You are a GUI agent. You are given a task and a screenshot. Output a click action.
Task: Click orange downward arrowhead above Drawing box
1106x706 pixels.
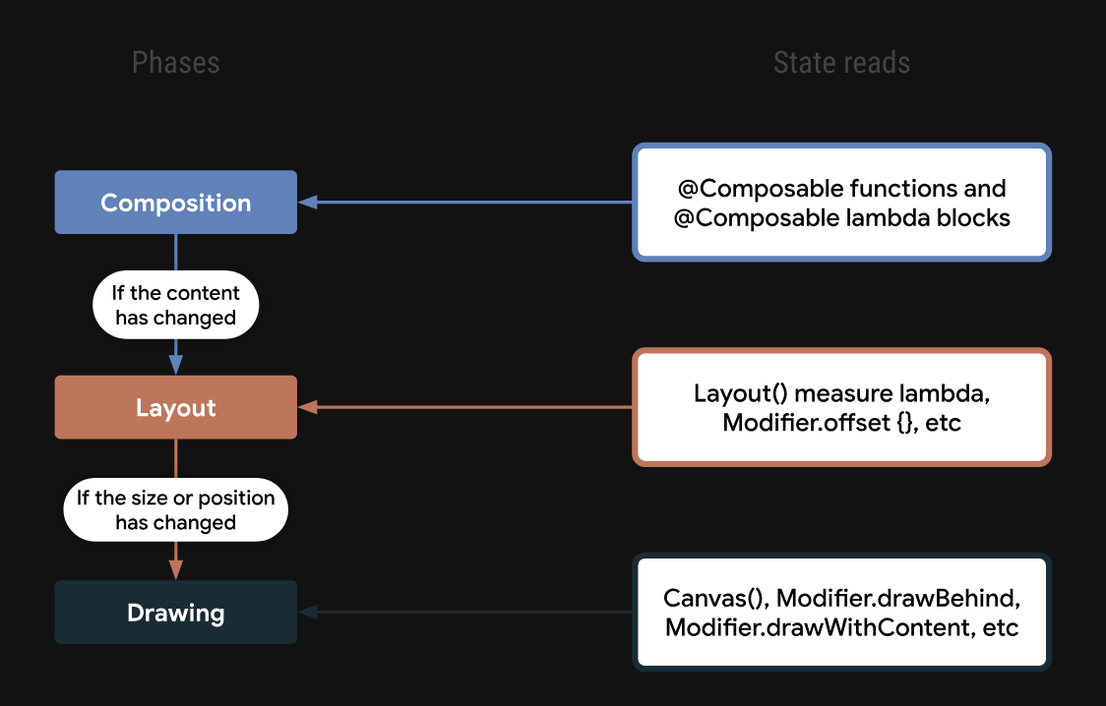[x=176, y=568]
